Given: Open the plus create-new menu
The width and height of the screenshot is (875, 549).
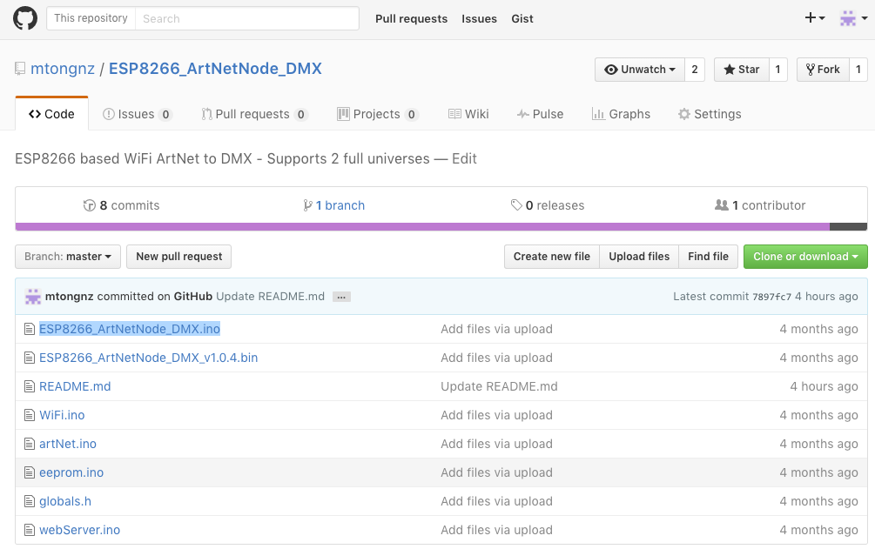Looking at the screenshot, I should pos(815,18).
